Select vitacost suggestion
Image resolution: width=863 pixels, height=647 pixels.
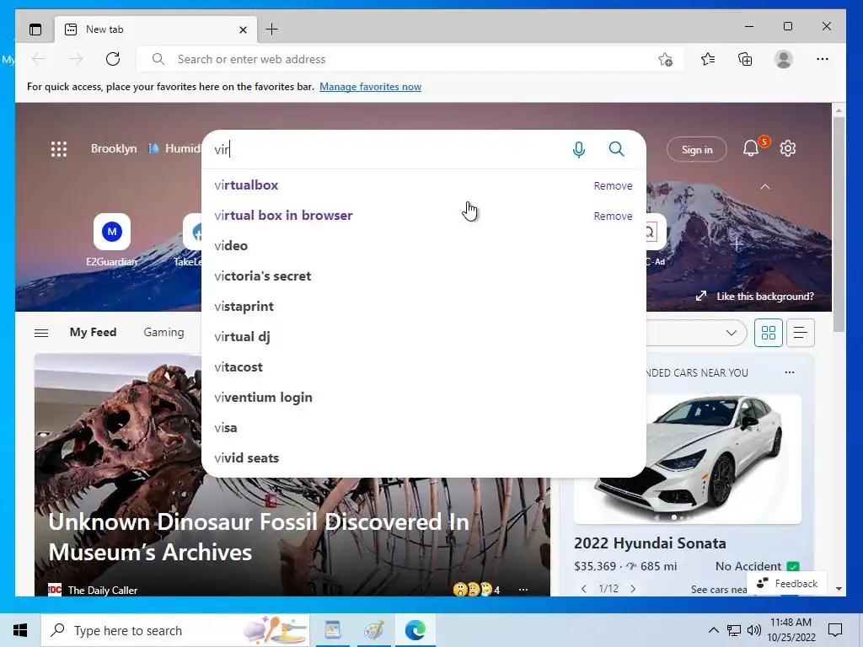point(424,366)
